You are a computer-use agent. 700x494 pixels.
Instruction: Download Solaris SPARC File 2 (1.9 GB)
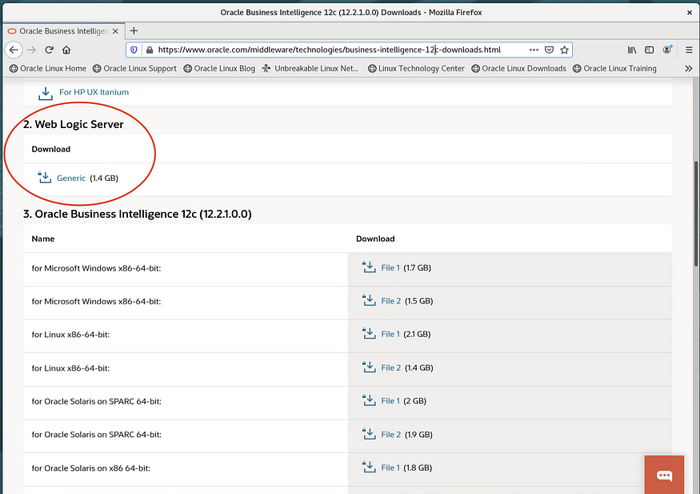pyautogui.click(x=390, y=435)
